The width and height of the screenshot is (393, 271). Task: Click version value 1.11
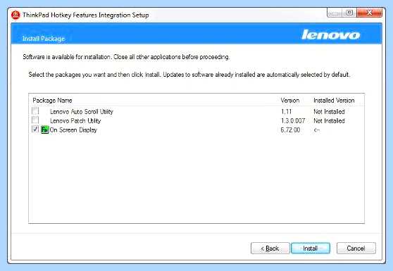[286, 111]
